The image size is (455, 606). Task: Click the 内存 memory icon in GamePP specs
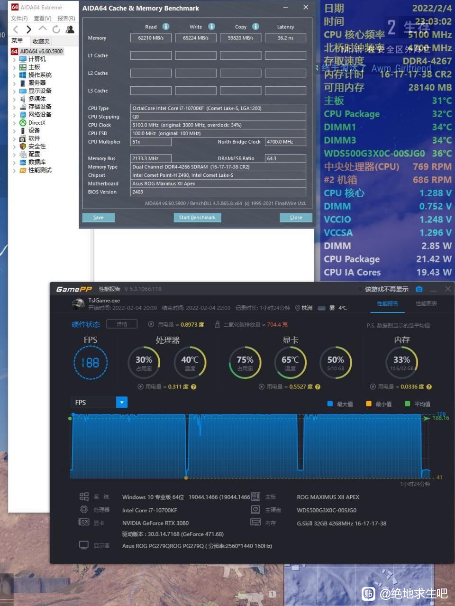255,522
